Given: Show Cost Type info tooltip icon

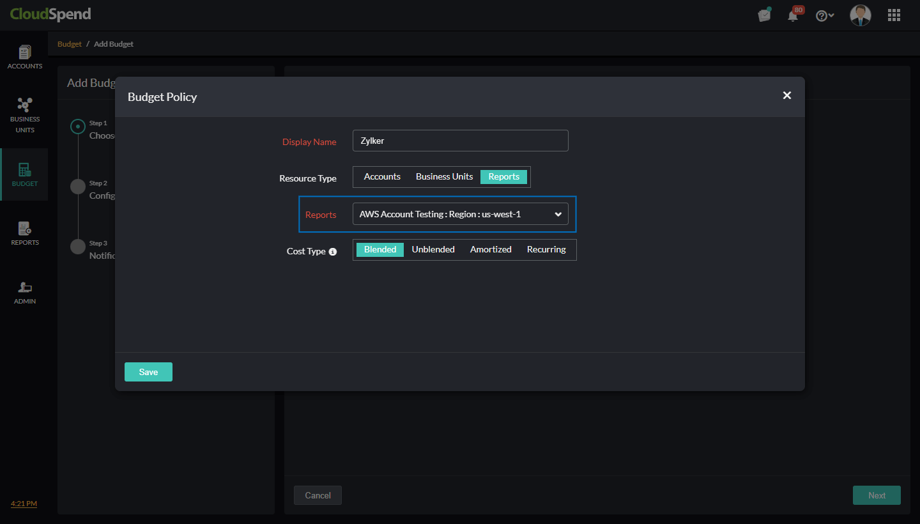Looking at the screenshot, I should pos(332,252).
